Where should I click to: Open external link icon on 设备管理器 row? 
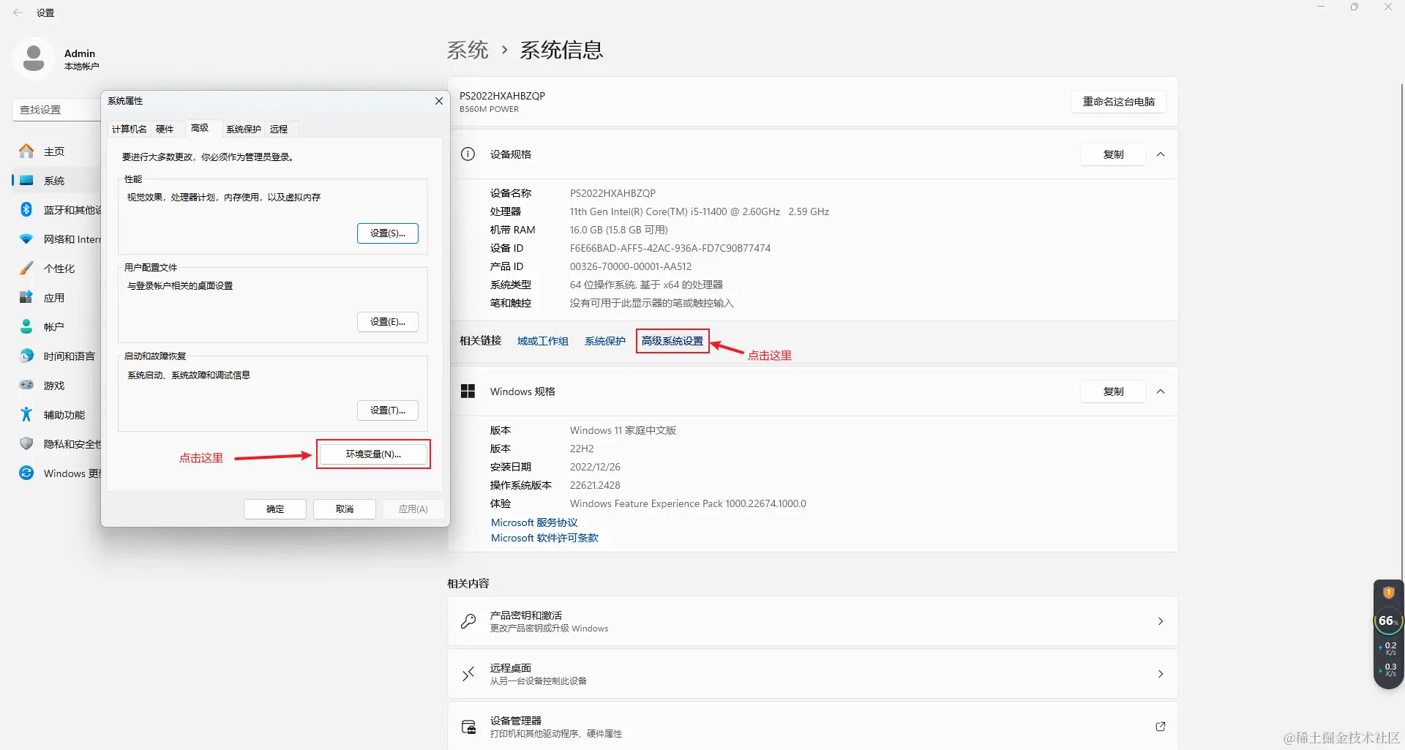1160,727
